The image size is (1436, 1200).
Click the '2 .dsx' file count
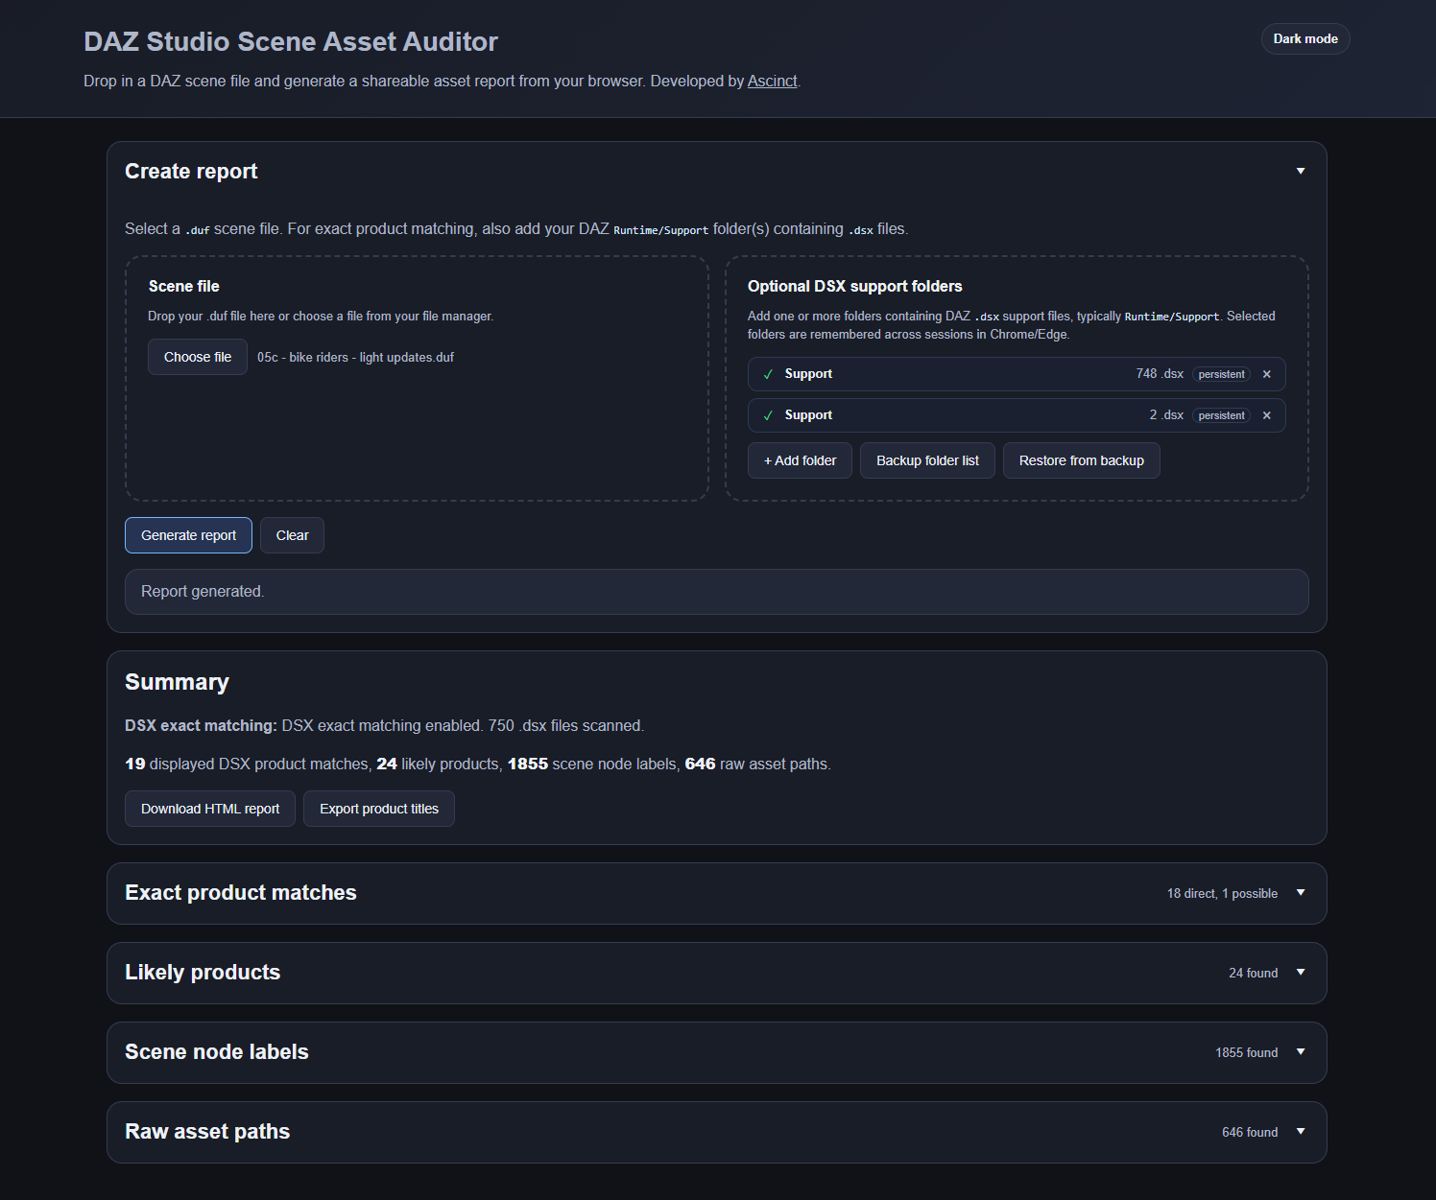(1166, 415)
